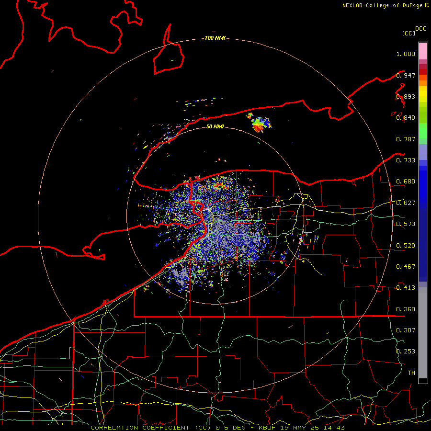Click the 0.467 value on the color scale
The image size is (431, 431).
coord(406,267)
